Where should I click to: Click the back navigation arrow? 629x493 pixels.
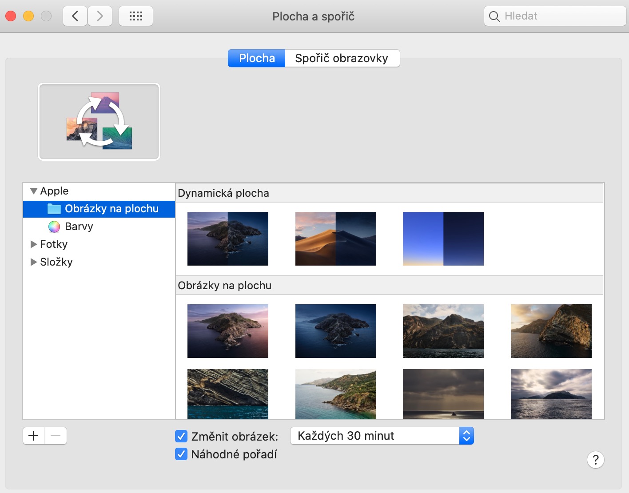pyautogui.click(x=75, y=16)
